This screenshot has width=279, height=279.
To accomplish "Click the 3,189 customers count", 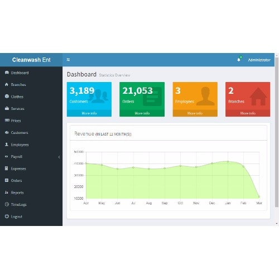I will tap(82, 90).
